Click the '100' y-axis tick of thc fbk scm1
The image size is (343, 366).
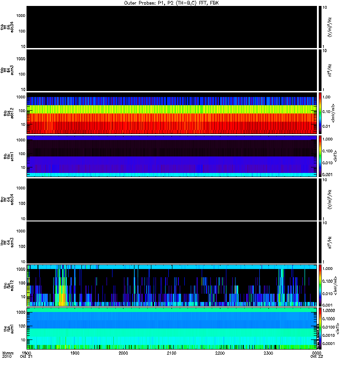coord(22,326)
